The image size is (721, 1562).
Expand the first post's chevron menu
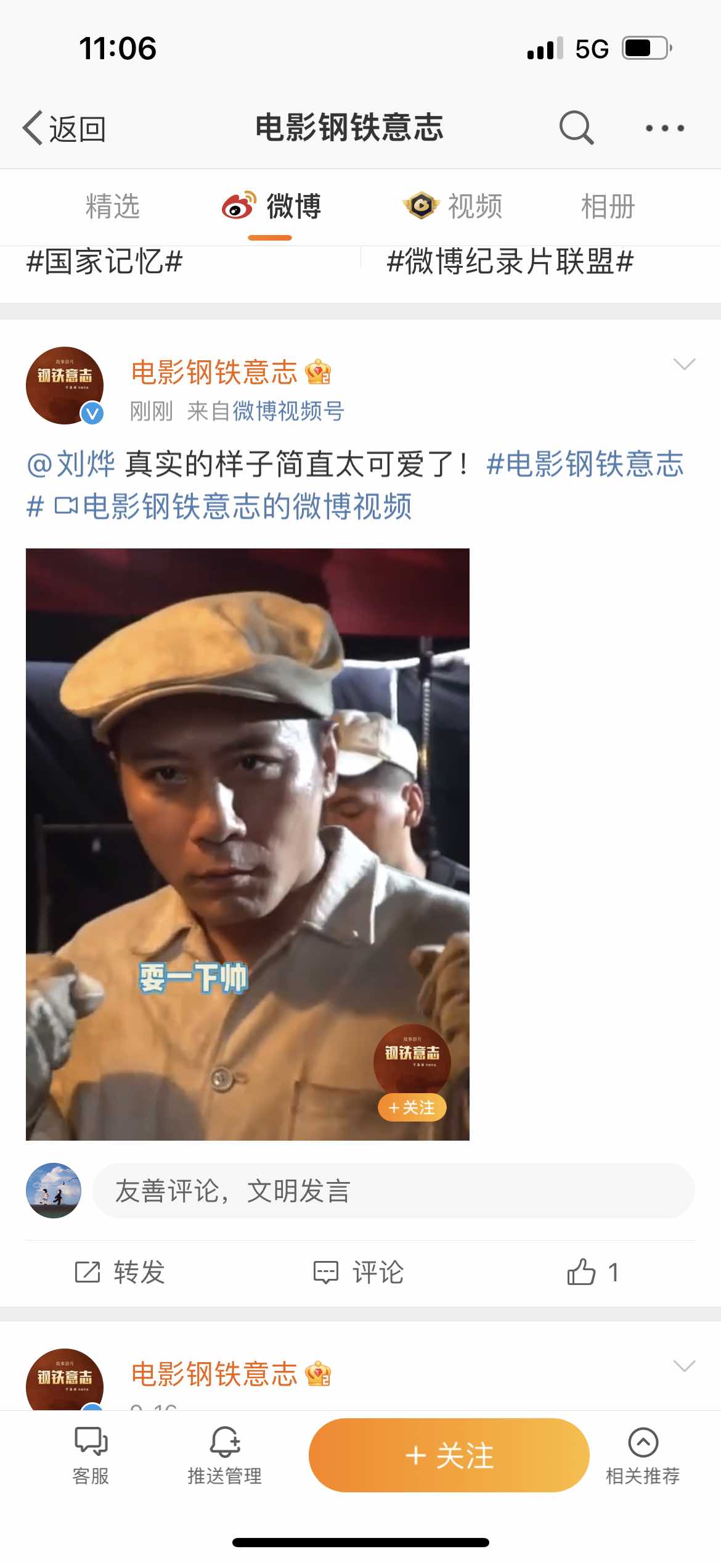pos(684,364)
